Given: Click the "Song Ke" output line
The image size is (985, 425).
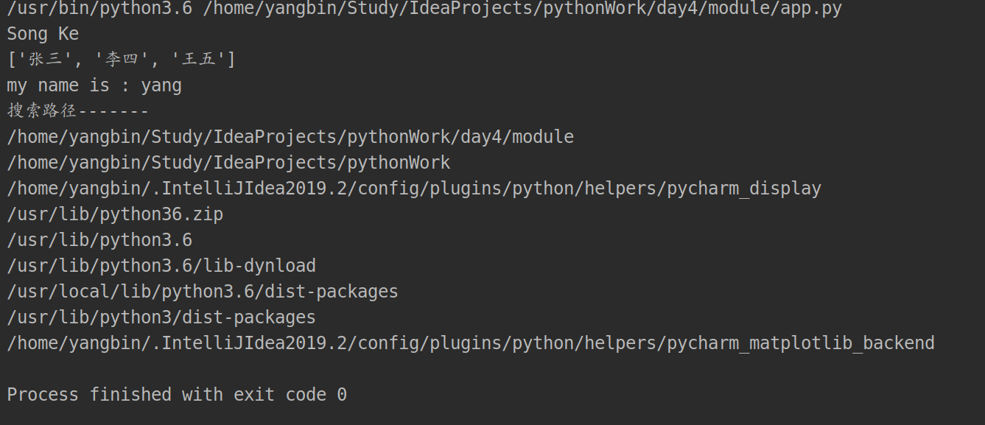Looking at the screenshot, I should (x=43, y=34).
